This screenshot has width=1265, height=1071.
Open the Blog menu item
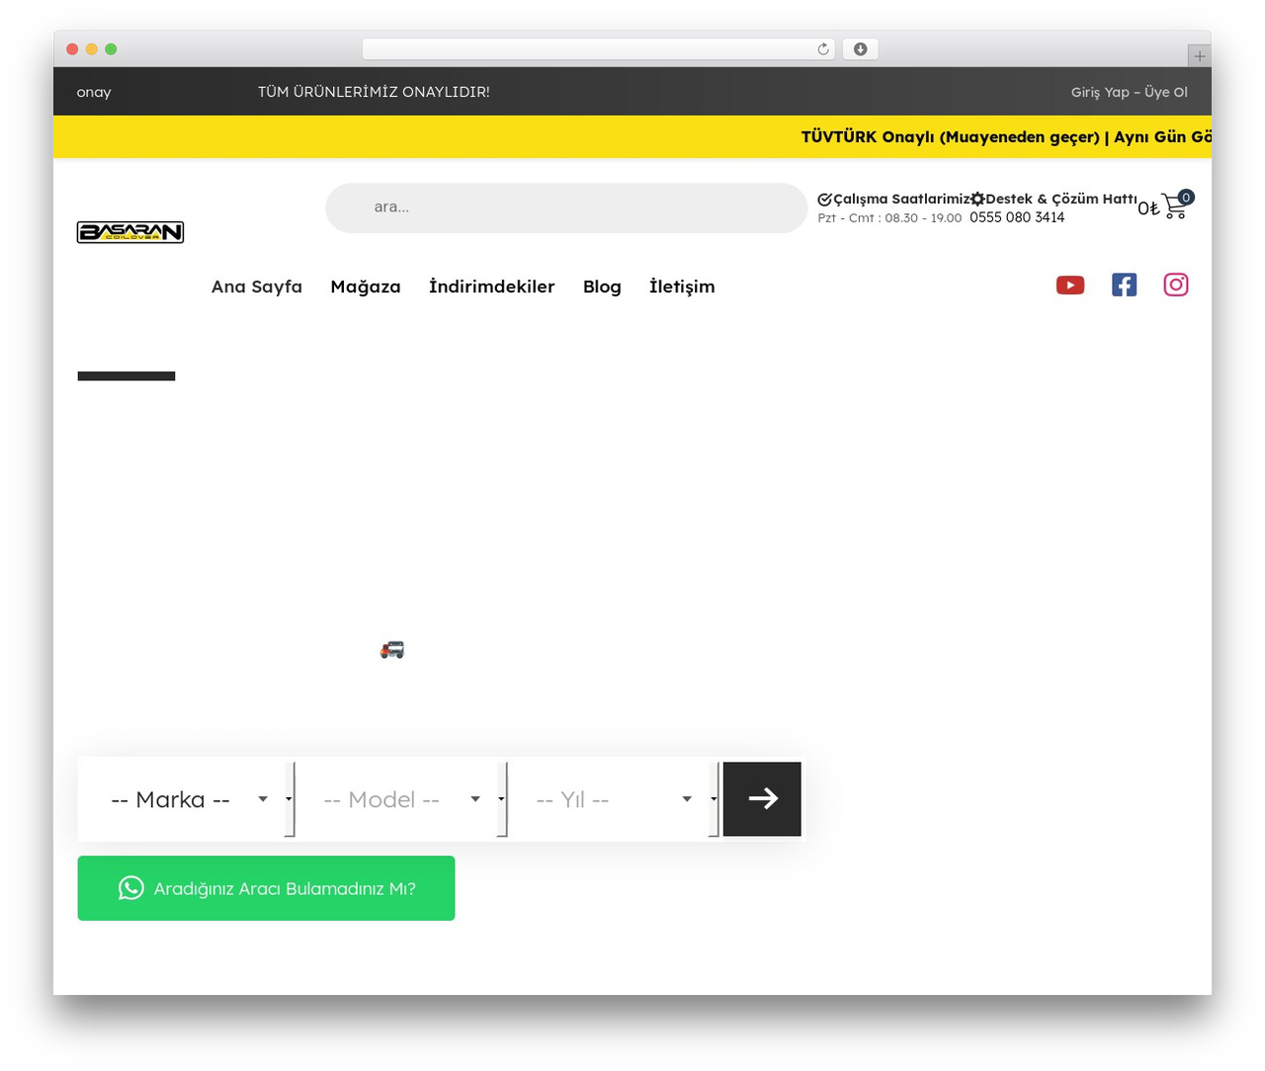pyautogui.click(x=602, y=287)
